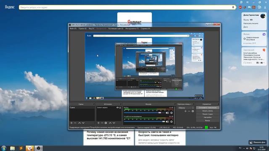
Task: Open the Файл menu in OBS
Action: click(73, 29)
